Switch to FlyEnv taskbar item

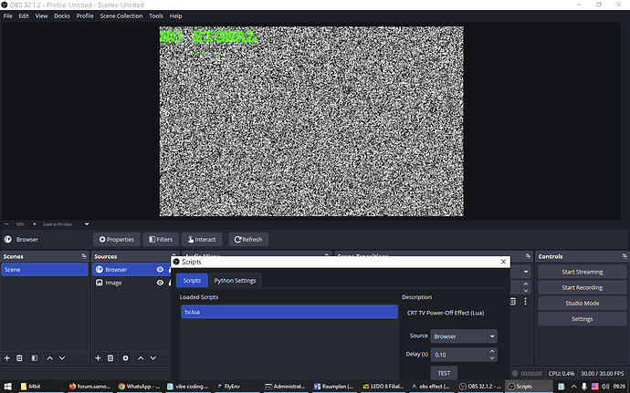click(x=236, y=387)
